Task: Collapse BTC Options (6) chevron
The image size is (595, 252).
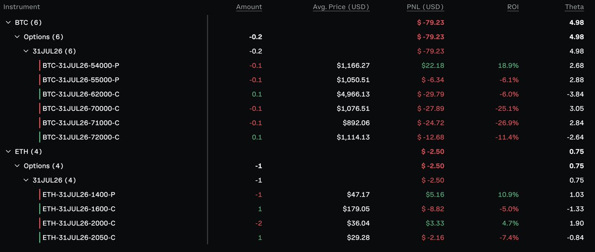Action: (x=17, y=37)
